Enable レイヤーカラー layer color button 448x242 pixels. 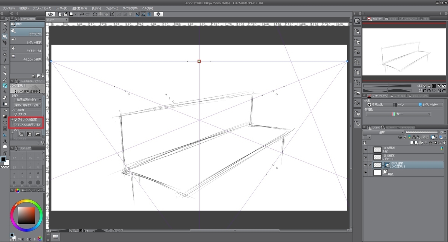pos(428,105)
